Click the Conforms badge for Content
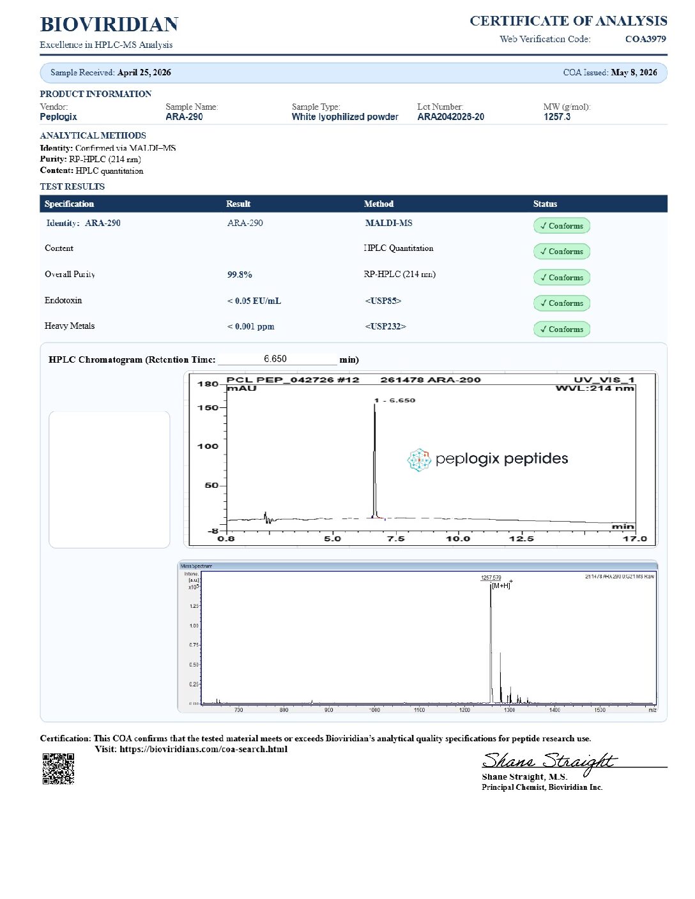Viewport: 695px width, 899px height. click(561, 252)
